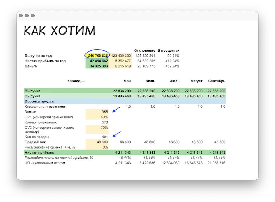This screenshot has height=202, width=275.
Task: Click the CV1 conversion cell showing 60%
Action: point(97,117)
